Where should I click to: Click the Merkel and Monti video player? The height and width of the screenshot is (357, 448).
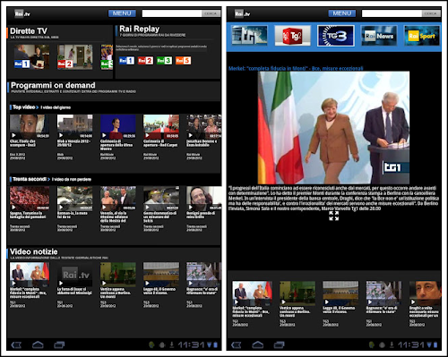(333, 127)
